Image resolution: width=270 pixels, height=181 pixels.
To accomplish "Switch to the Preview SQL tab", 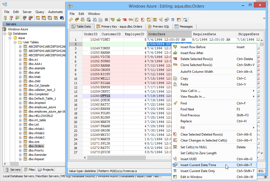I will pyautogui.click(x=159, y=27).
